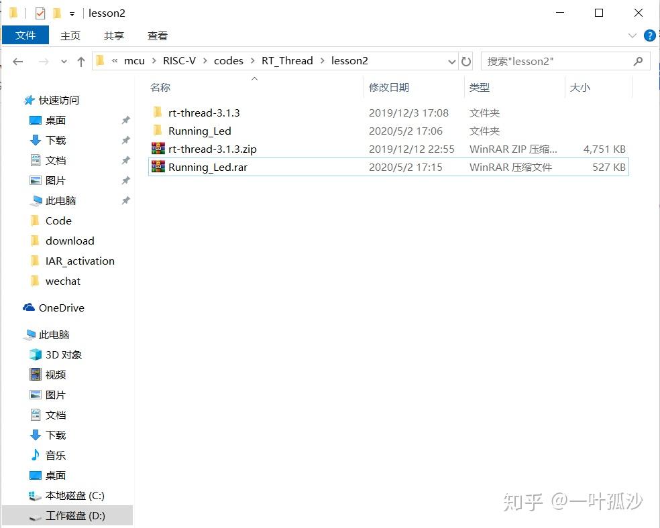Image resolution: width=660 pixels, height=528 pixels.
Task: Unpin 下载 from Quick Access
Action: [125, 140]
